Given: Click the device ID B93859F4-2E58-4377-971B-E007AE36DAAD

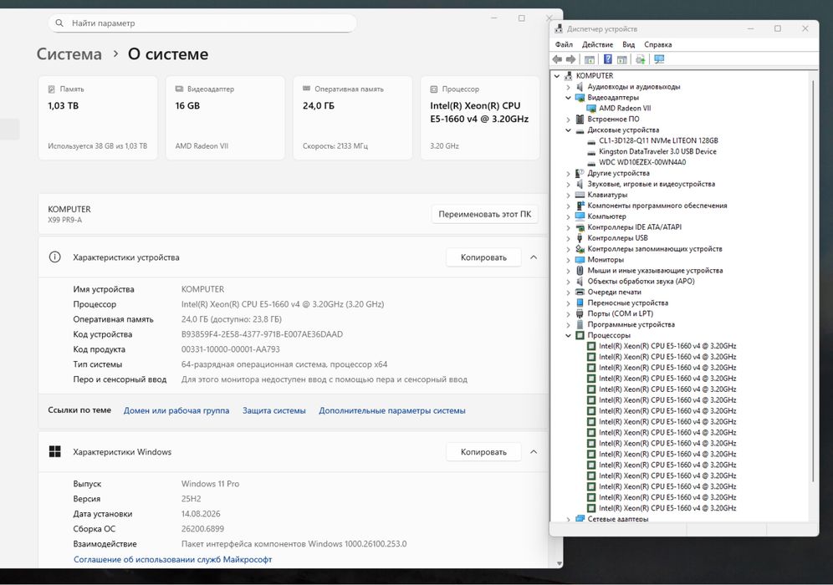Looking at the screenshot, I should coord(262,334).
